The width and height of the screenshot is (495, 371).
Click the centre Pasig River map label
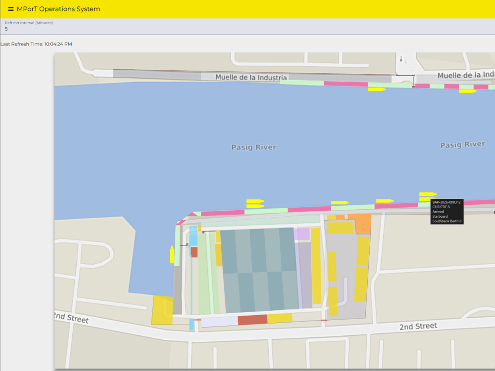[x=254, y=147]
